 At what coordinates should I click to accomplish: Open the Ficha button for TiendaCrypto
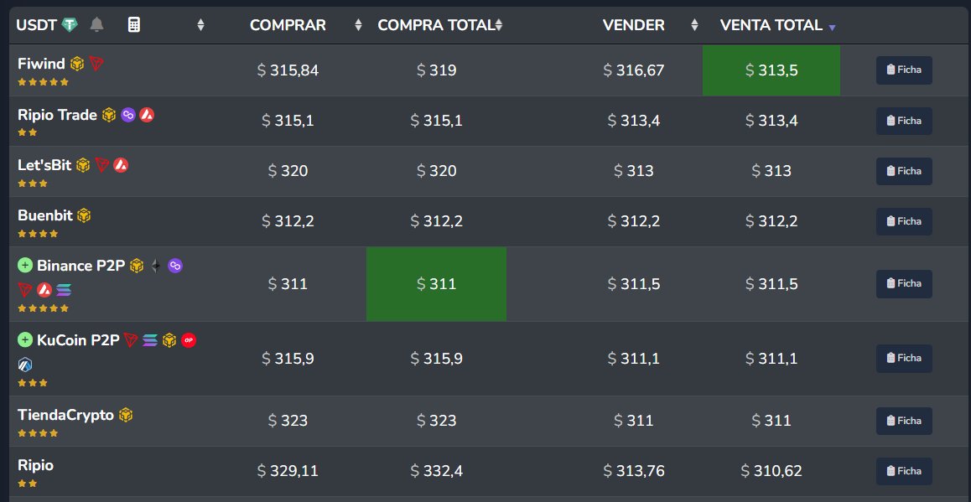904,421
